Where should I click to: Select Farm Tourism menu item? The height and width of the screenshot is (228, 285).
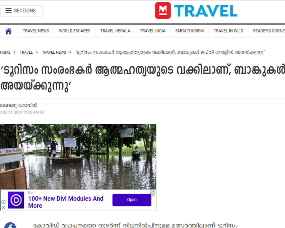click(x=189, y=31)
